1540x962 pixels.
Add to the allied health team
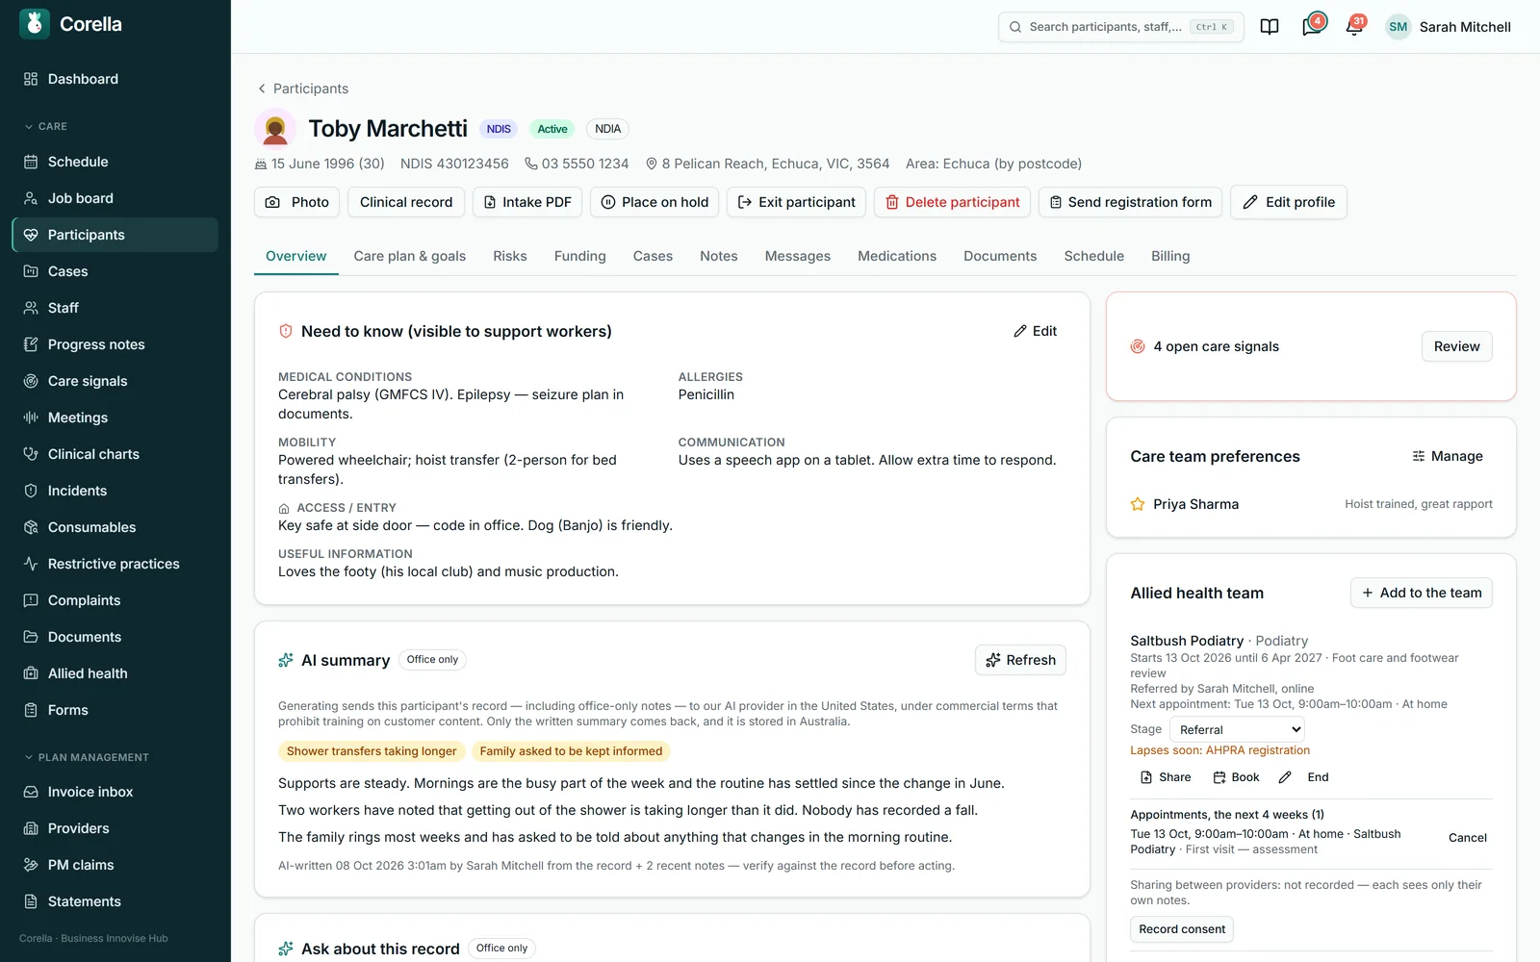point(1422,593)
